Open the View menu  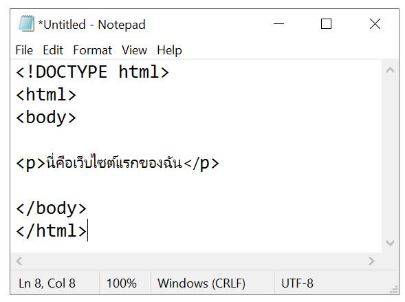point(134,50)
